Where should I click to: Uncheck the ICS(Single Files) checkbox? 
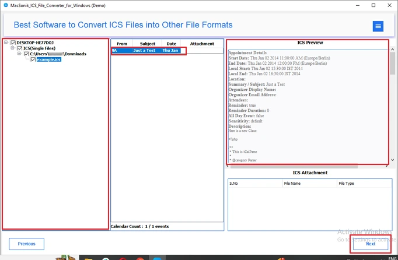pos(20,48)
